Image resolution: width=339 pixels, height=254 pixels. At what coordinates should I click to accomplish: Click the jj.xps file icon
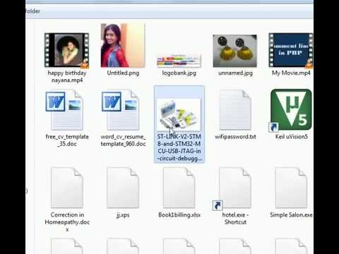pyautogui.click(x=123, y=188)
